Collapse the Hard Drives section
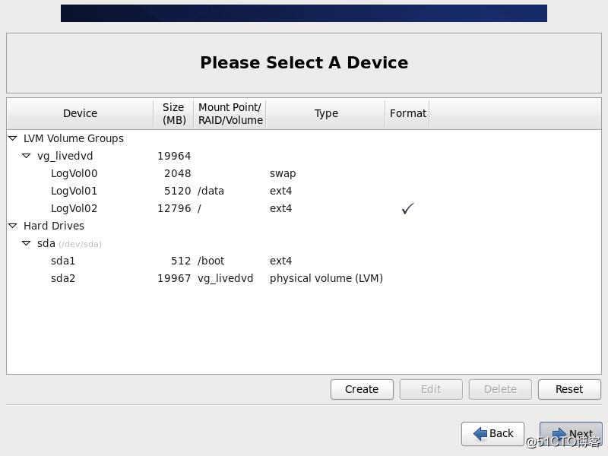The height and width of the screenshot is (456, 608). click(13, 226)
